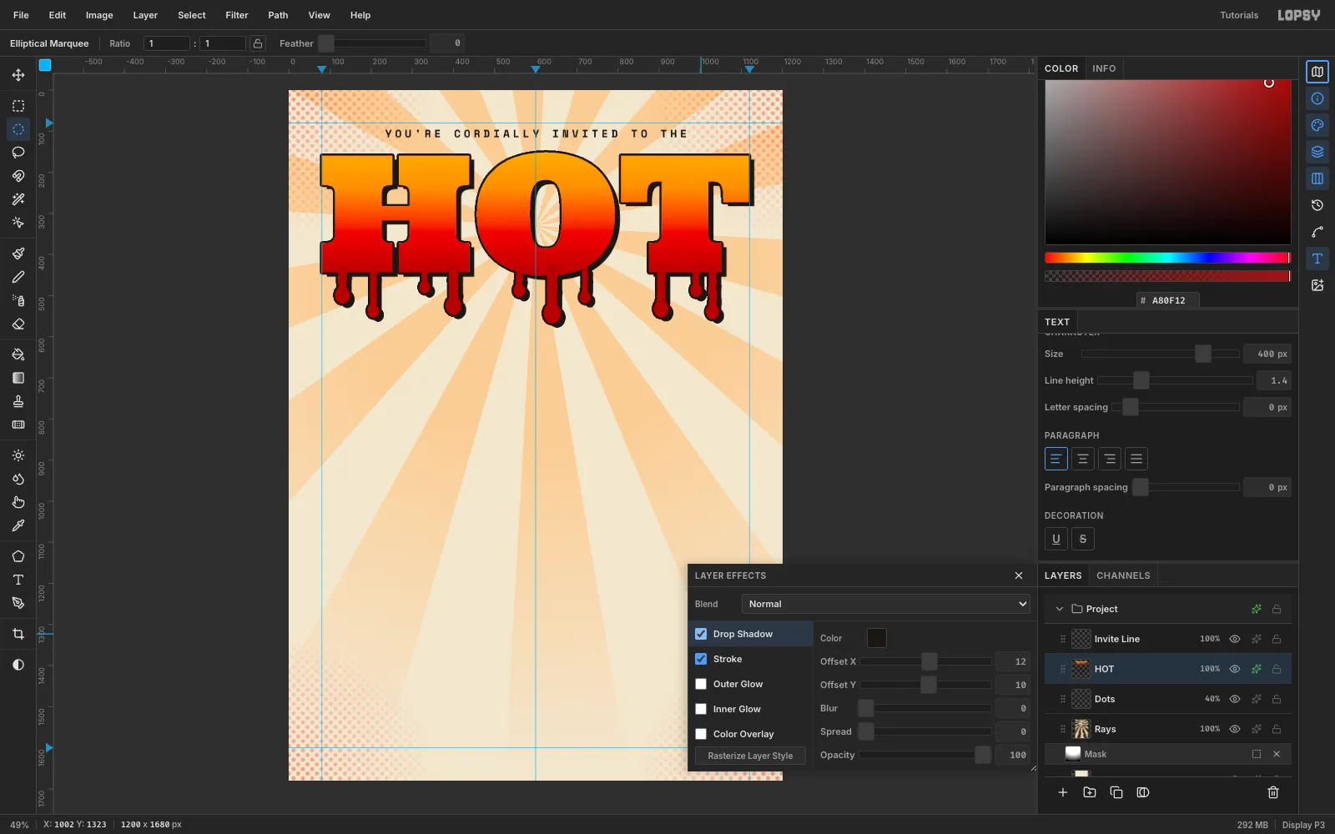Apply underline decoration
Screen dimensions: 1335x834
pos(1056,539)
